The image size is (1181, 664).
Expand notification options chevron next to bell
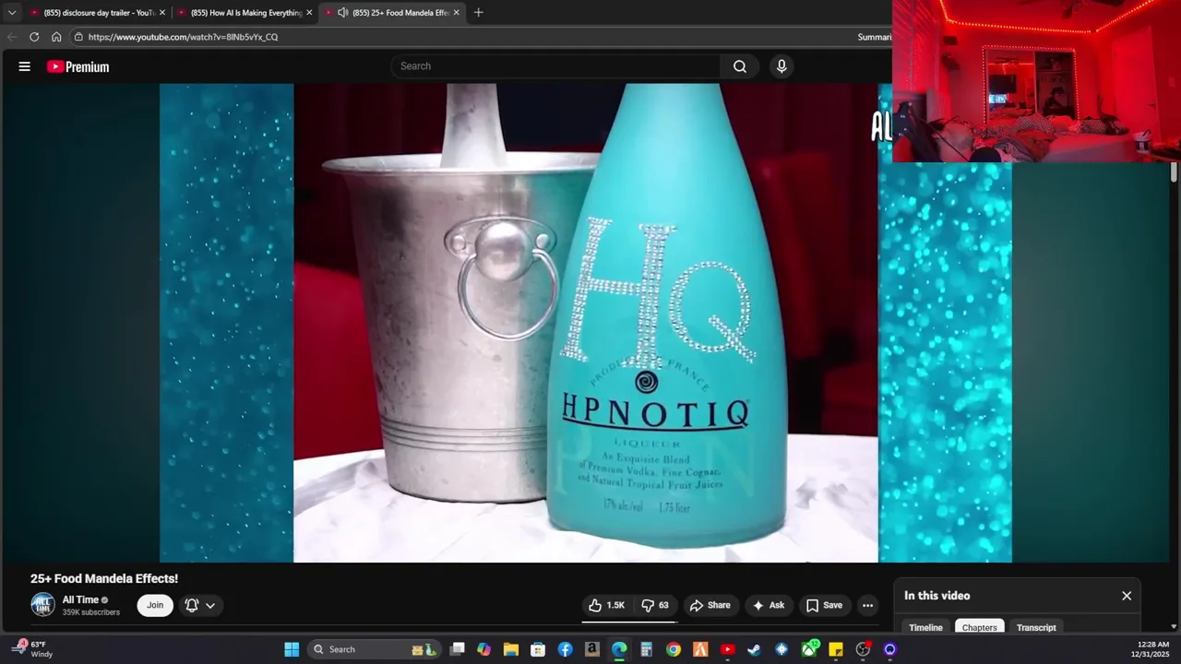pos(210,605)
